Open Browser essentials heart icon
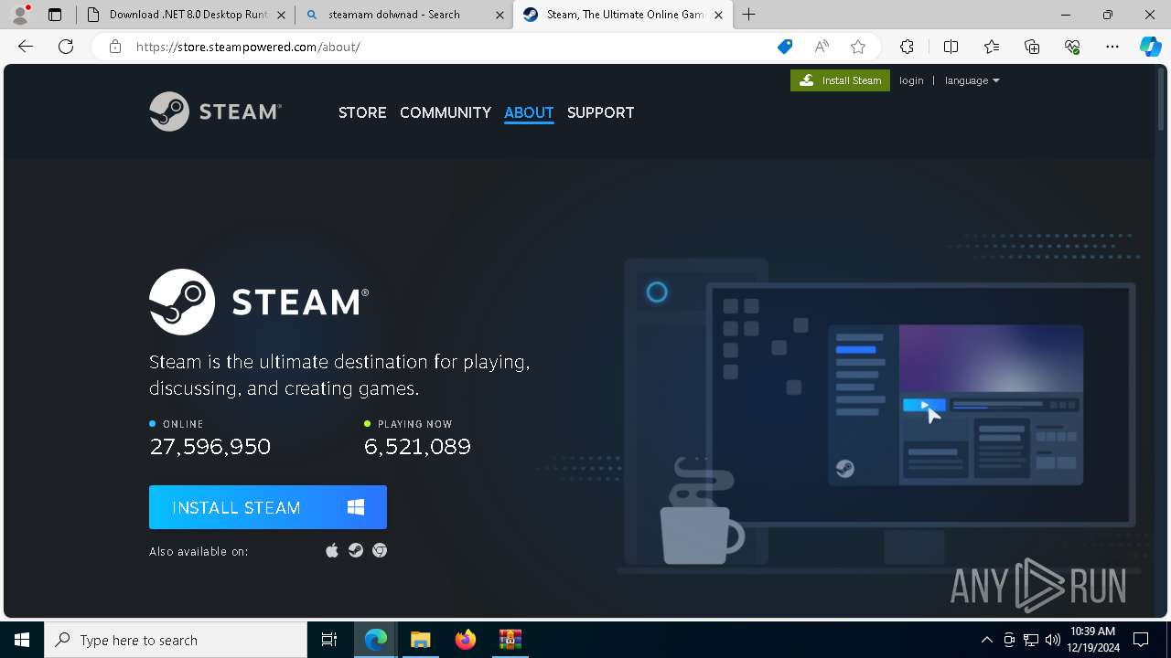This screenshot has width=1171, height=658. [1072, 47]
